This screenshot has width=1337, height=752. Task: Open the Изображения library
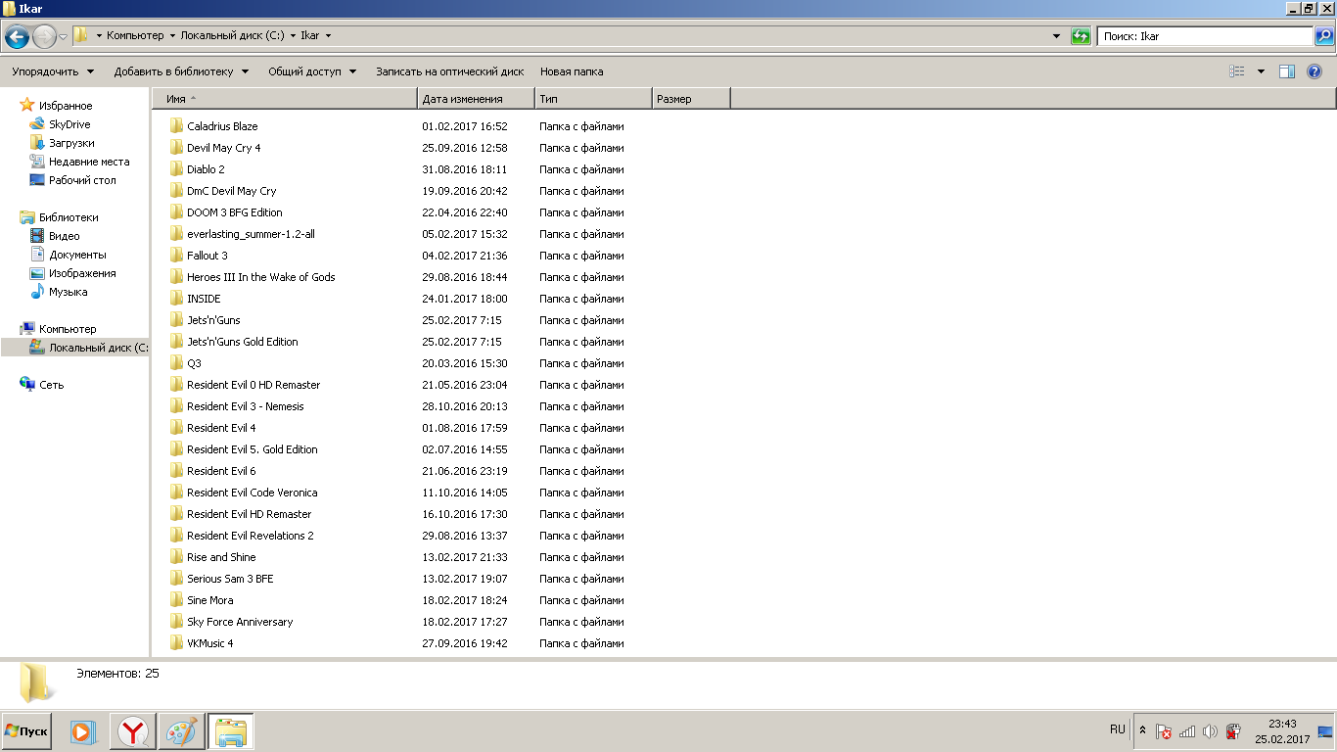82,273
